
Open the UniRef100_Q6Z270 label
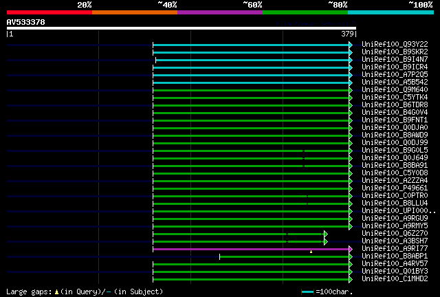395,234
